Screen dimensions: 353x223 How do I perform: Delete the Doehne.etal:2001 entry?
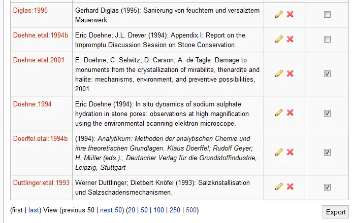click(x=290, y=73)
